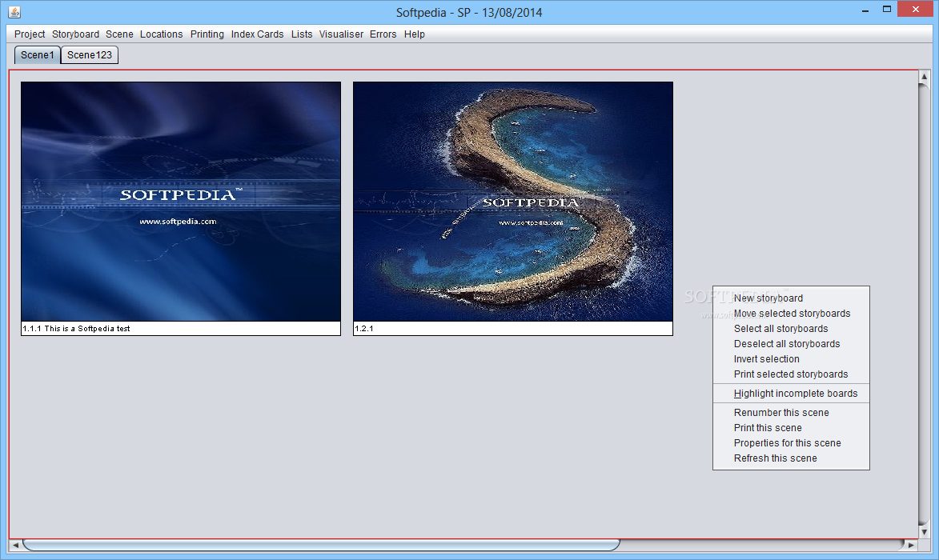Click the Java application icon in title bar

(14, 11)
